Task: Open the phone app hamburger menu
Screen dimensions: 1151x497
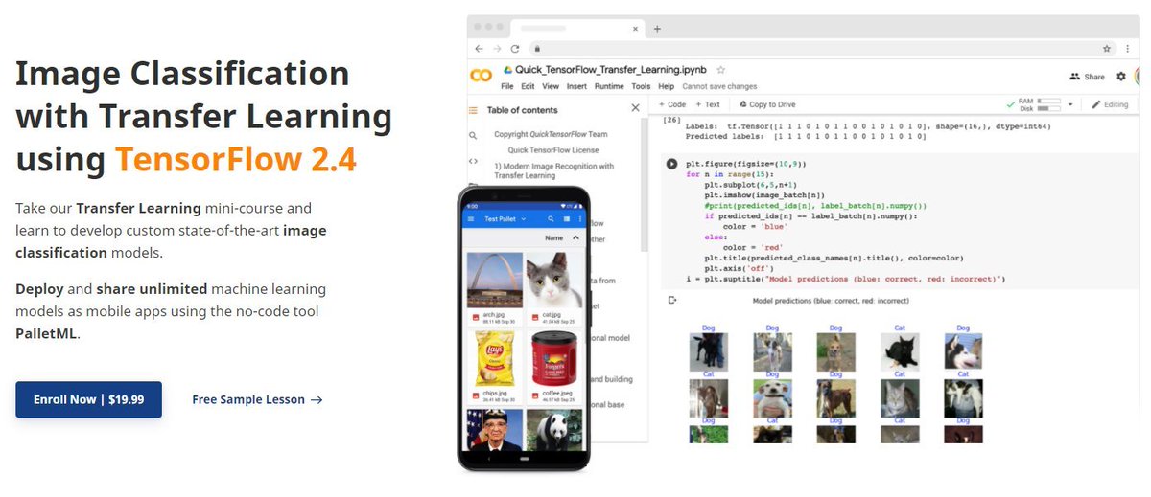Action: [x=471, y=219]
